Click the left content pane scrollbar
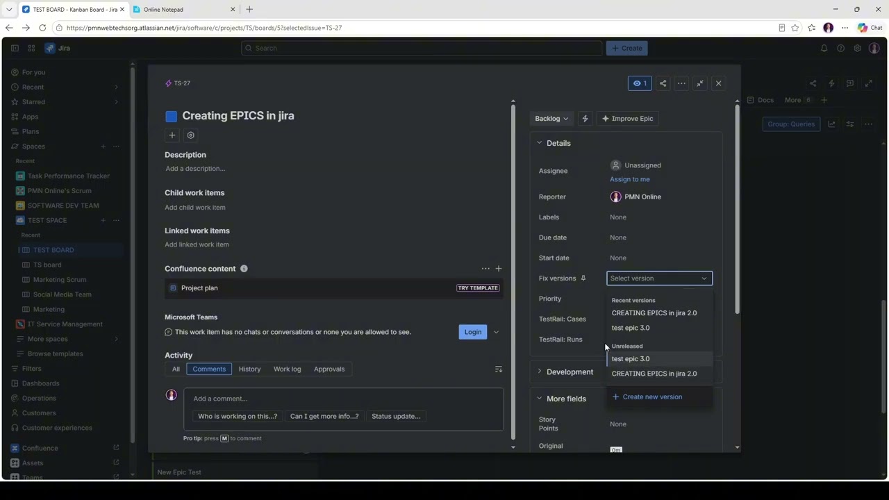The height and width of the screenshot is (500, 889). pyautogui.click(x=513, y=271)
